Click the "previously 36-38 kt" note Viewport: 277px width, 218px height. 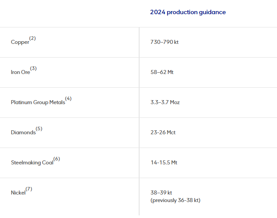point(175,200)
